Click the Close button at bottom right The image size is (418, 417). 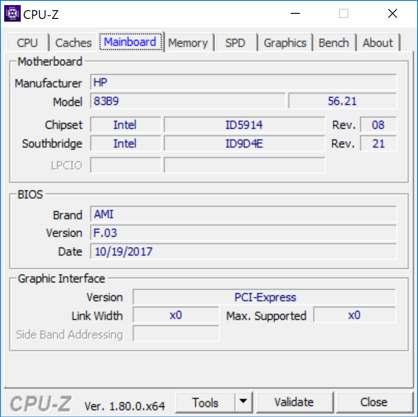374,403
